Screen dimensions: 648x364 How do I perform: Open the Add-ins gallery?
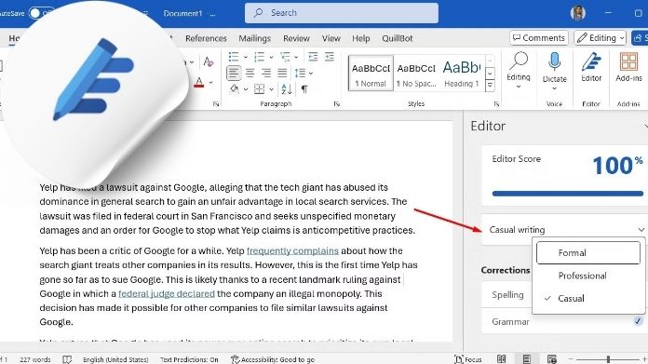[x=628, y=67]
